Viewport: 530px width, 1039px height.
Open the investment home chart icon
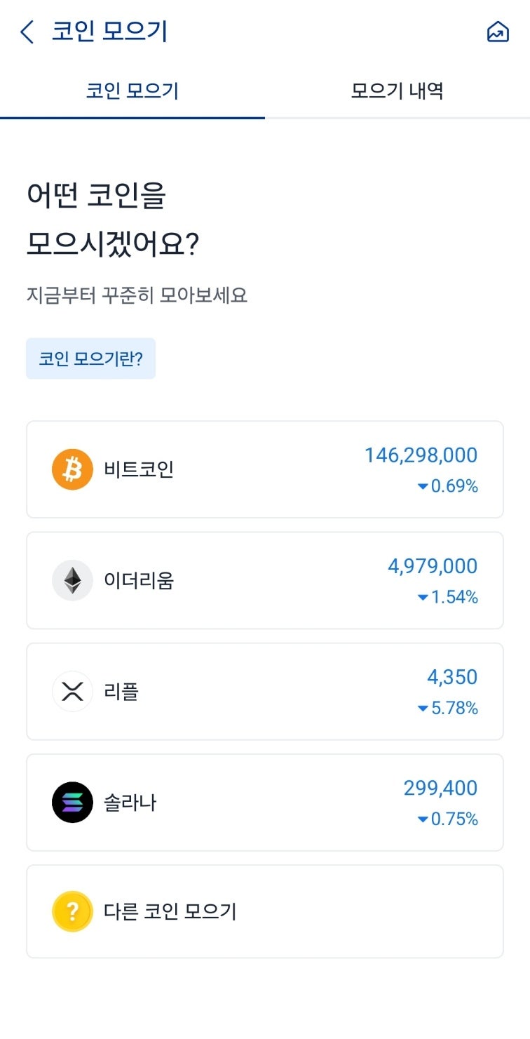pyautogui.click(x=498, y=32)
